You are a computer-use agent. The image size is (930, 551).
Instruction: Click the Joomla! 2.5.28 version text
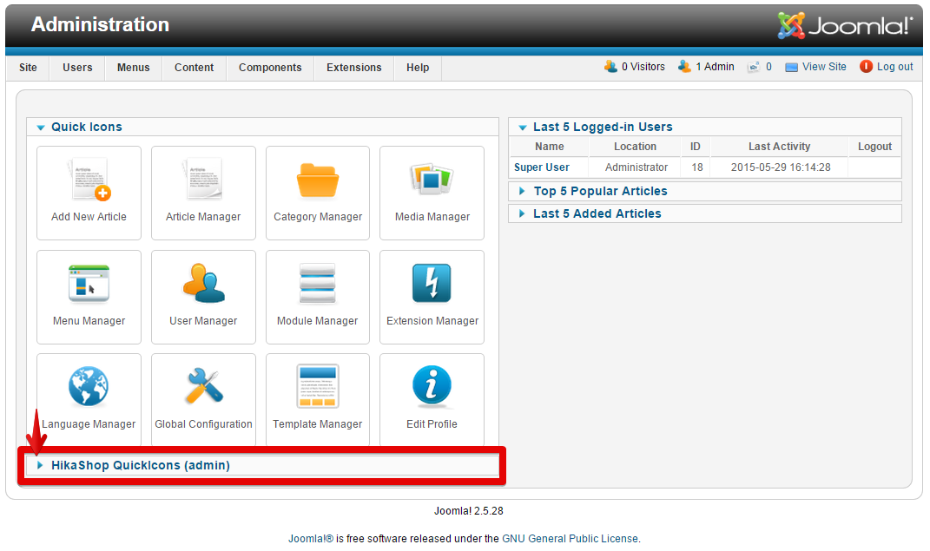pos(469,511)
